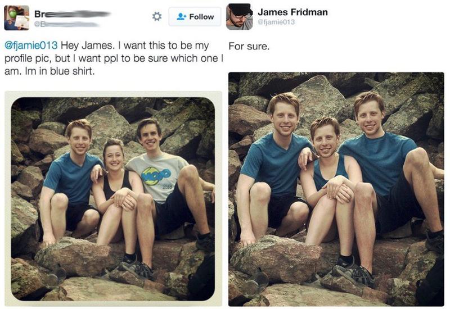450x309 pixels.
Task: Open the left tweet author's avatar
Action: (x=17, y=18)
